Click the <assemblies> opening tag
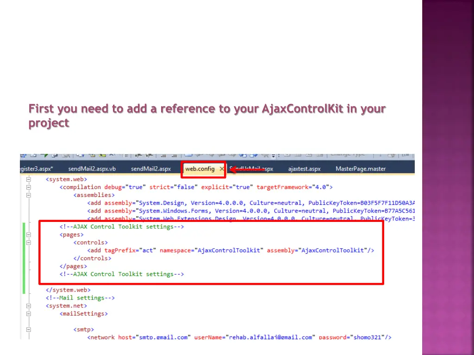Viewport: 474px width, 355px height. point(94,195)
